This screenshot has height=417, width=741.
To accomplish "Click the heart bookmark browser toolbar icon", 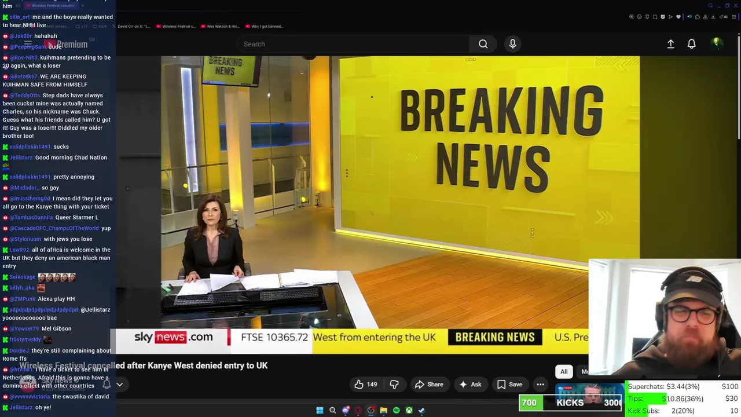I will (678, 17).
